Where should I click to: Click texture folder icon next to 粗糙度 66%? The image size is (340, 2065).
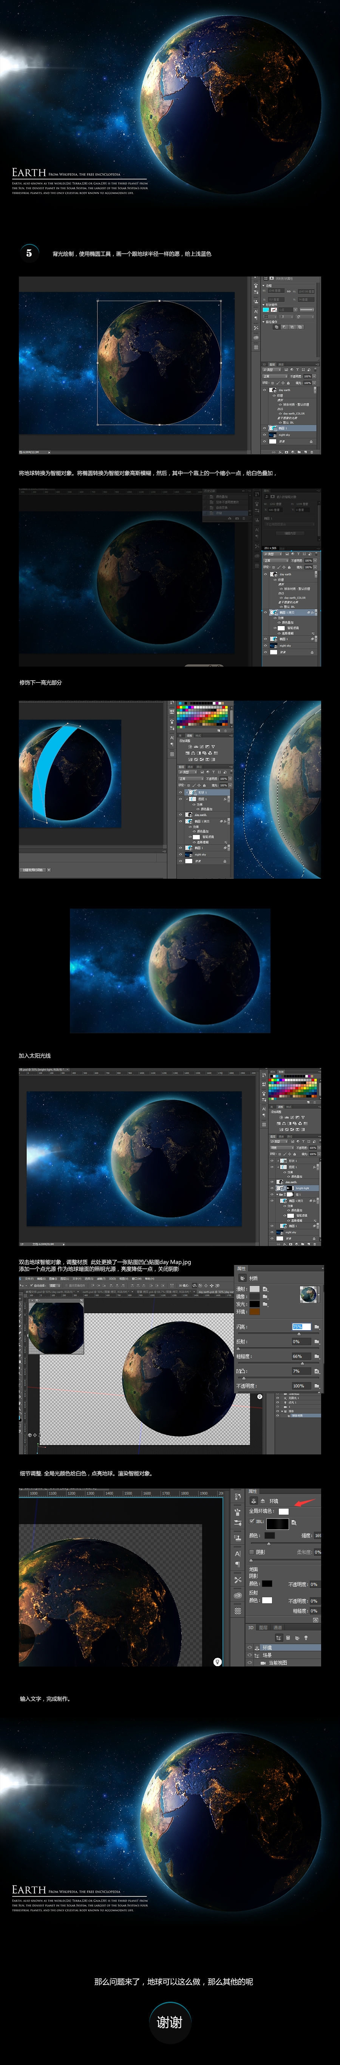(317, 1356)
